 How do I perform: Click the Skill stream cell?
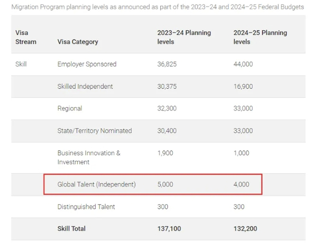(x=21, y=64)
